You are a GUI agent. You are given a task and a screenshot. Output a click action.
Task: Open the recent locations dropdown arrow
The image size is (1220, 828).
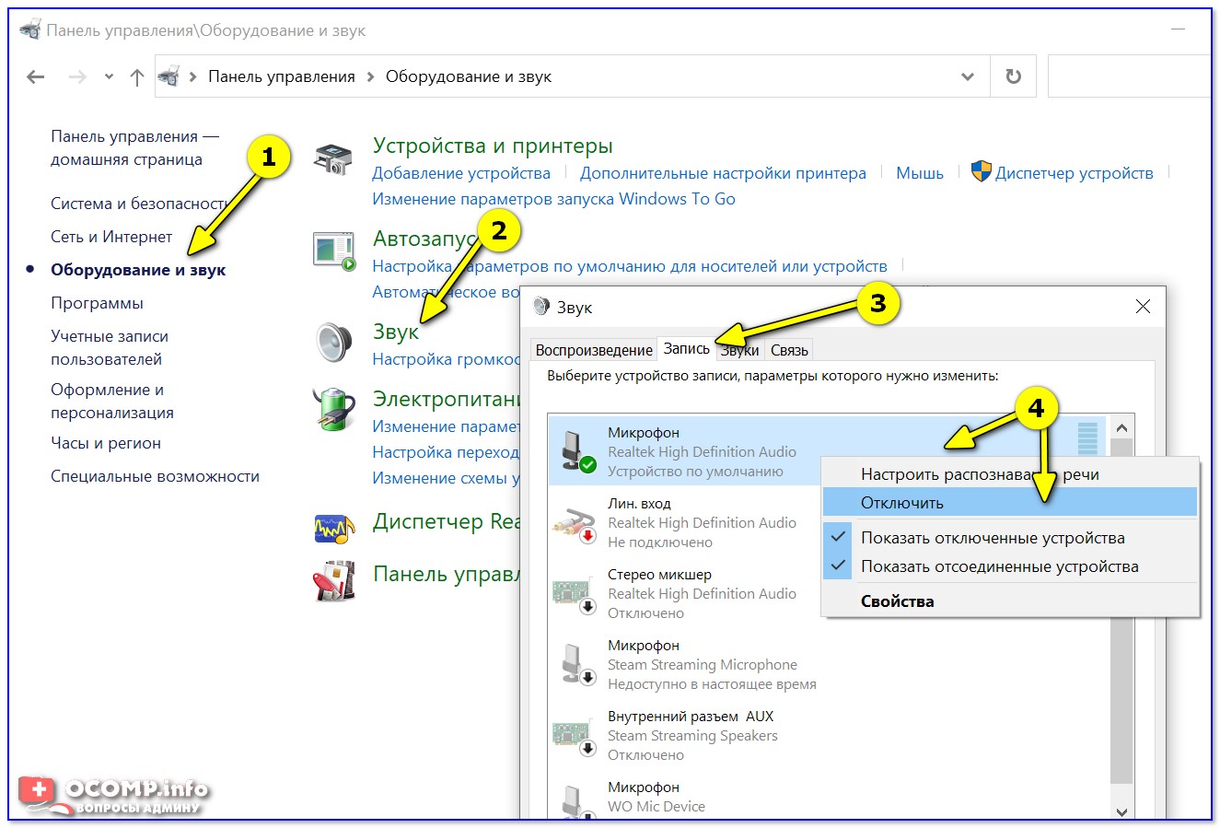(x=109, y=77)
